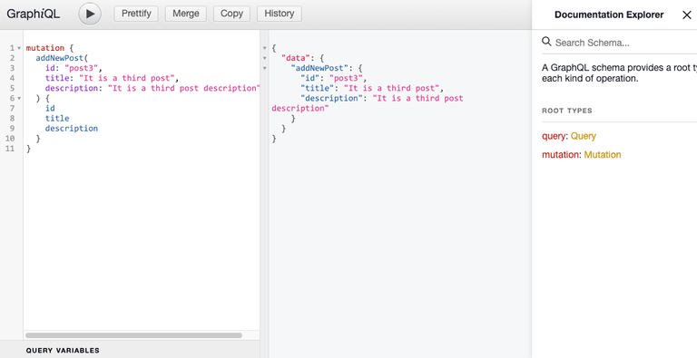Collapse the selection set fold at line 6
This screenshot has height=358, width=697.
[19, 98]
